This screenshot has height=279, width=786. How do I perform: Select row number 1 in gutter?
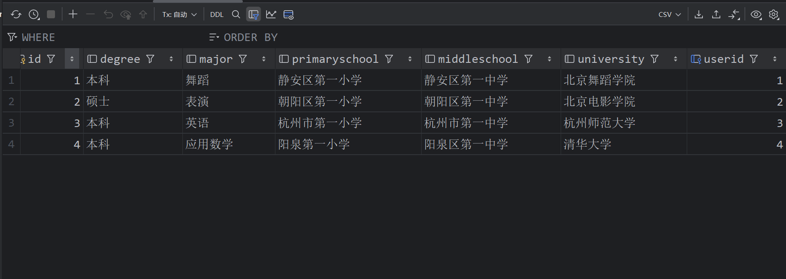click(11, 80)
